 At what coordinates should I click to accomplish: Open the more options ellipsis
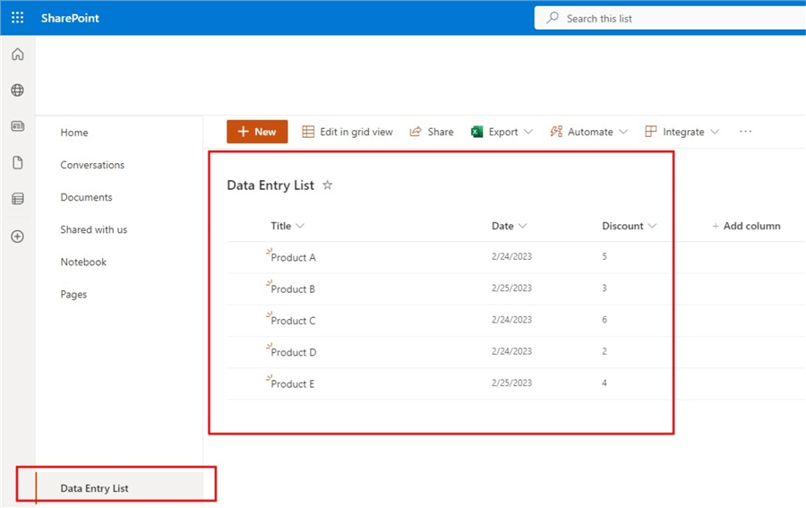coord(745,132)
